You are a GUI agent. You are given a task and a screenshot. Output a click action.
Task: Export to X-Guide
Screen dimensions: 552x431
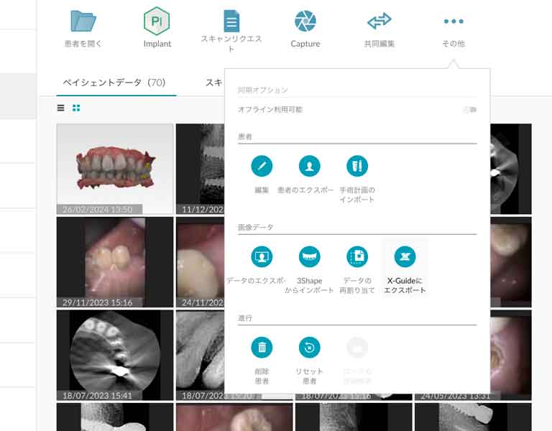pyautogui.click(x=405, y=256)
